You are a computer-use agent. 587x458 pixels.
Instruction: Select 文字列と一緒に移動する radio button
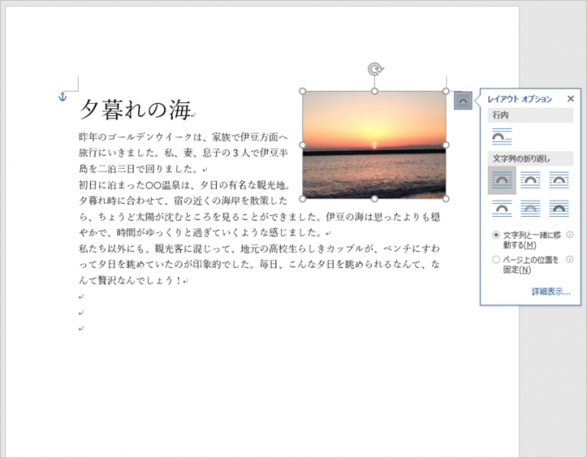click(497, 235)
